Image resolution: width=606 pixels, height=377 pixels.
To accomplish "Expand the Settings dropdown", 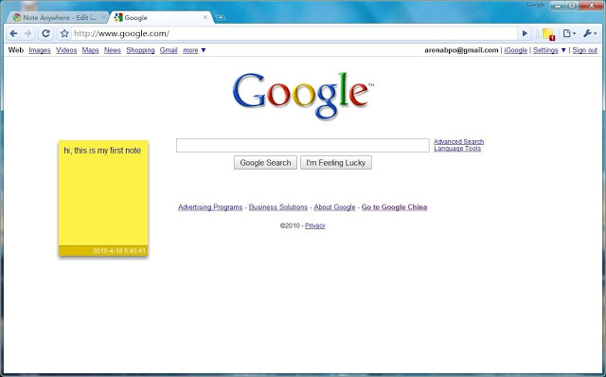I will (x=549, y=50).
